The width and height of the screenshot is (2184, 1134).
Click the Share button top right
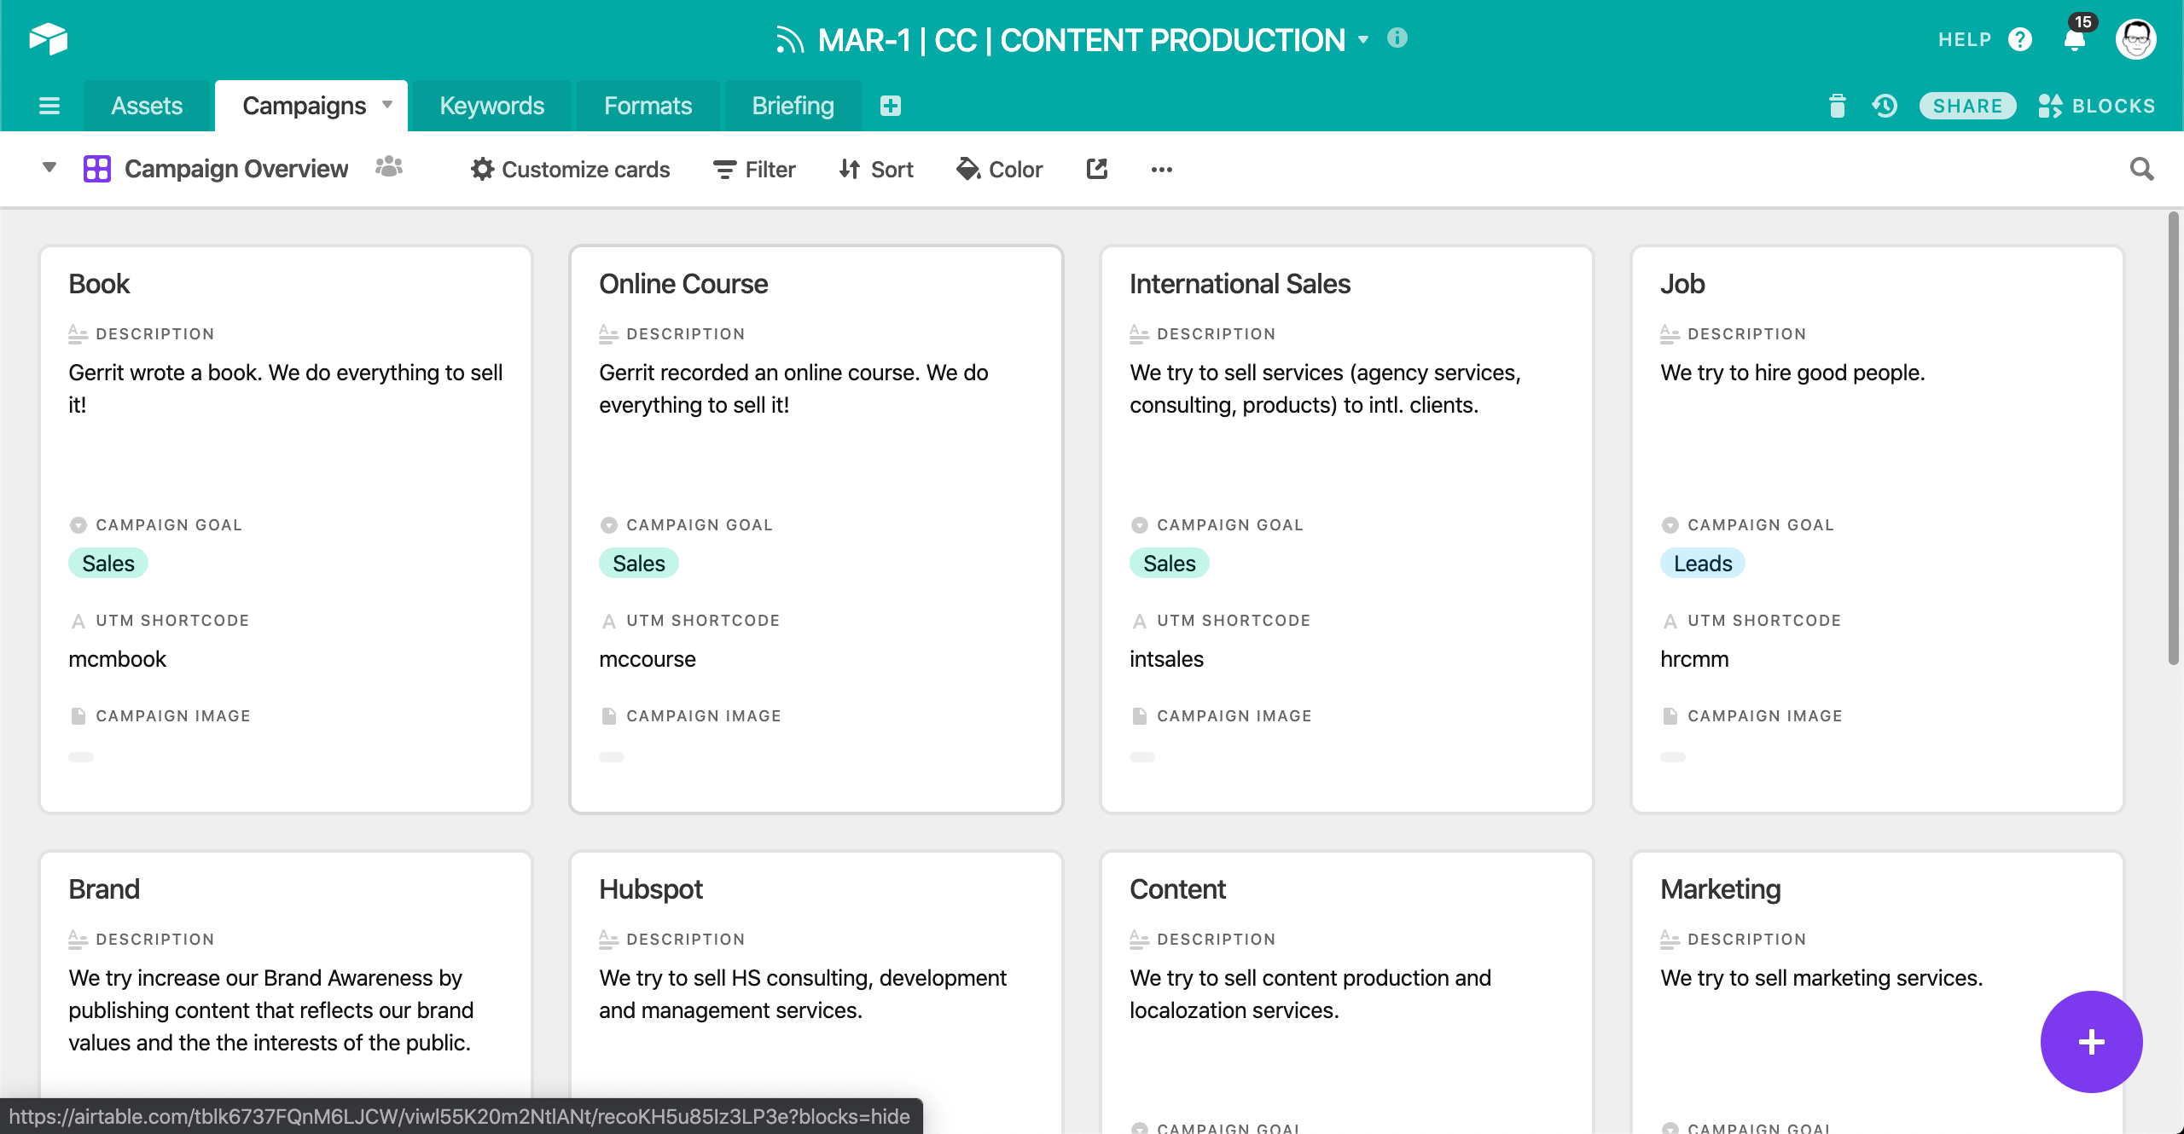click(1967, 104)
